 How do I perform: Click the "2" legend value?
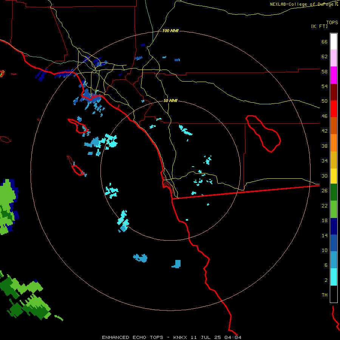(x=326, y=280)
